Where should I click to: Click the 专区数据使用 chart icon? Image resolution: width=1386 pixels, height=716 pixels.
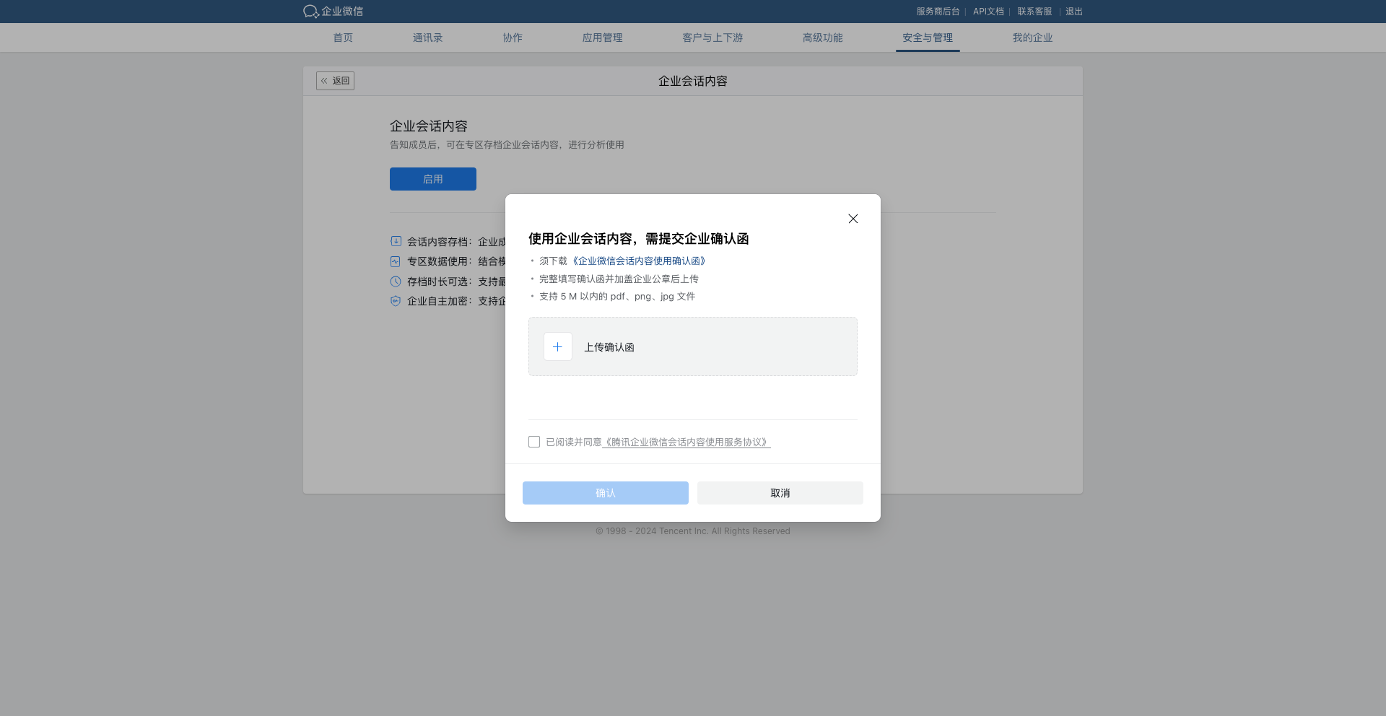395,261
